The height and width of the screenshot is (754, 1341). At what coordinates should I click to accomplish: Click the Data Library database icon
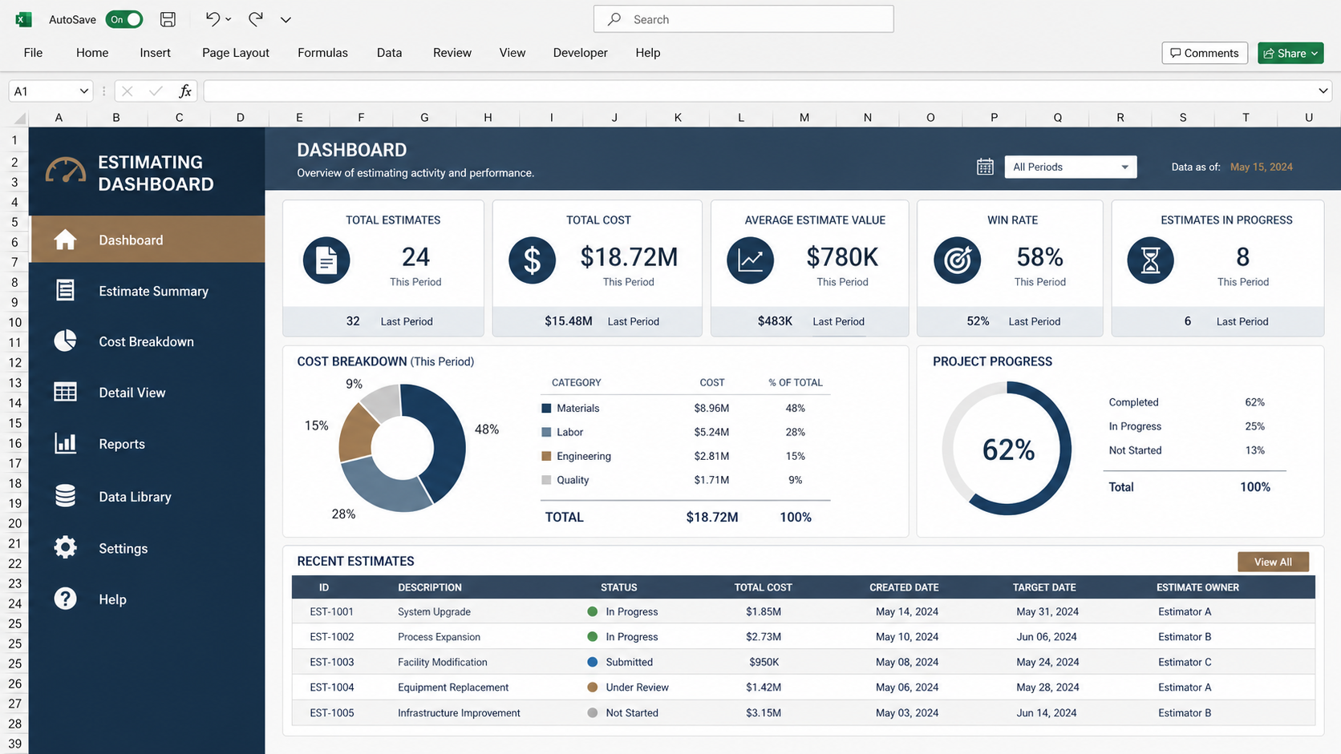(65, 496)
